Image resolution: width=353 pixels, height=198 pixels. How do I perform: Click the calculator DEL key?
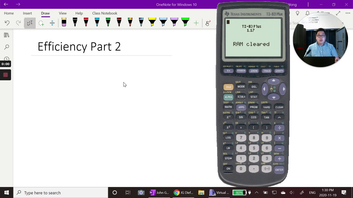click(254, 87)
